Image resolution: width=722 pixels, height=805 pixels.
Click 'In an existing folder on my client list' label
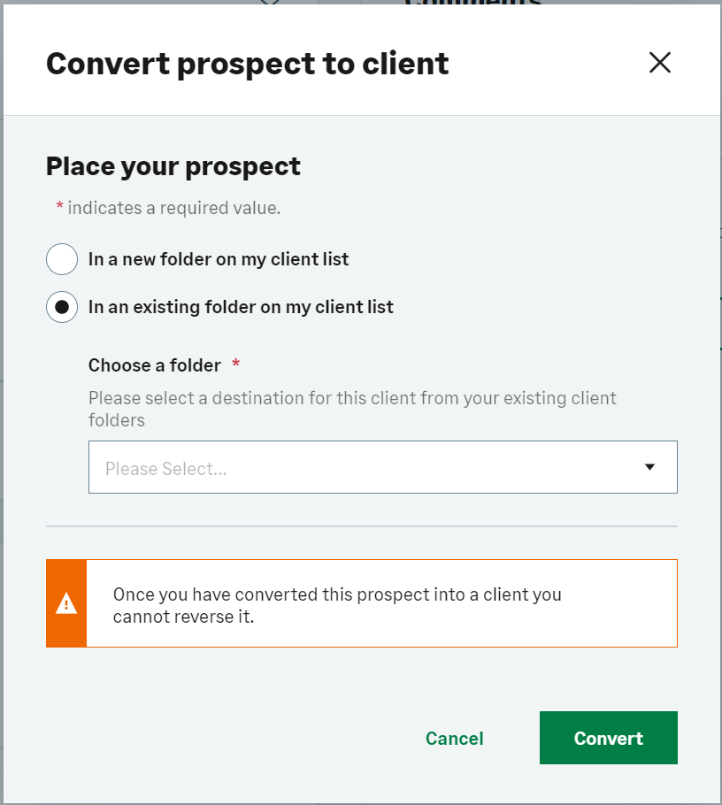point(241,307)
